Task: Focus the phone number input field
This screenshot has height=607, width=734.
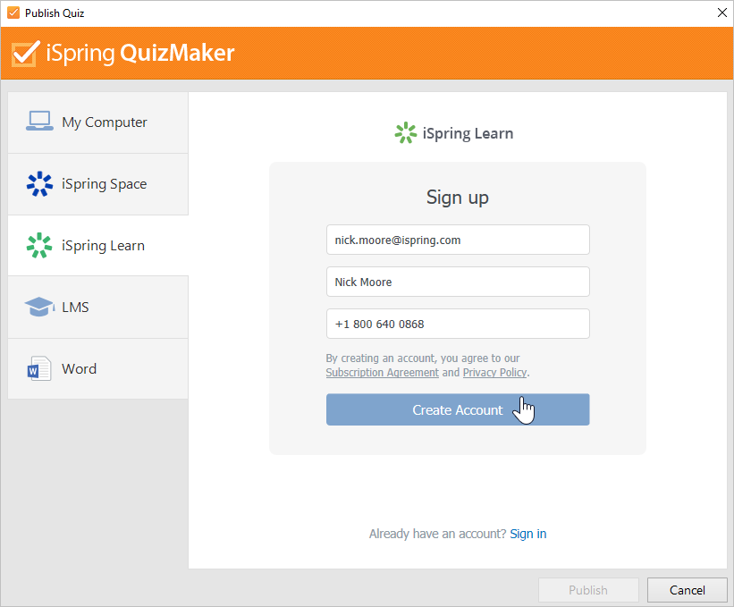Action: (x=458, y=324)
